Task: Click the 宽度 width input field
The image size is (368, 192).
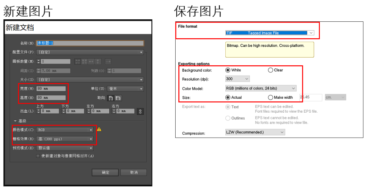Action: click(51, 88)
